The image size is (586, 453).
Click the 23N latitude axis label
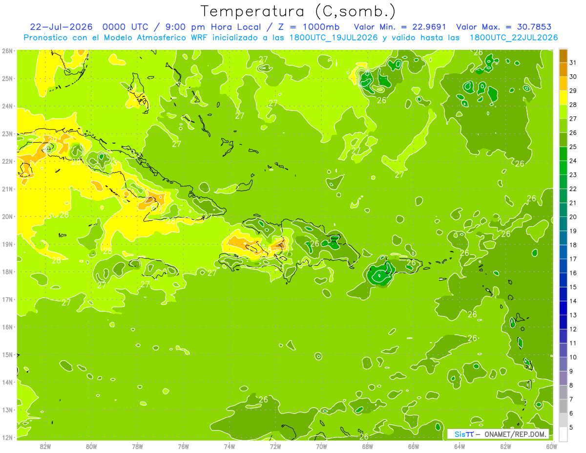(7, 133)
